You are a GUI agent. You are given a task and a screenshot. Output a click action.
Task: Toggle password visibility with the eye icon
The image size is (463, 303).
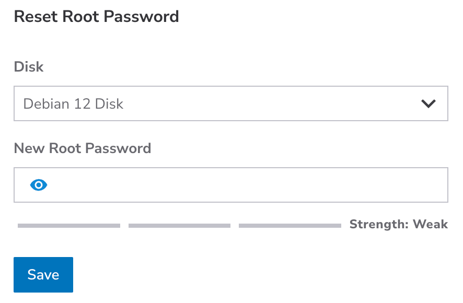(x=39, y=184)
